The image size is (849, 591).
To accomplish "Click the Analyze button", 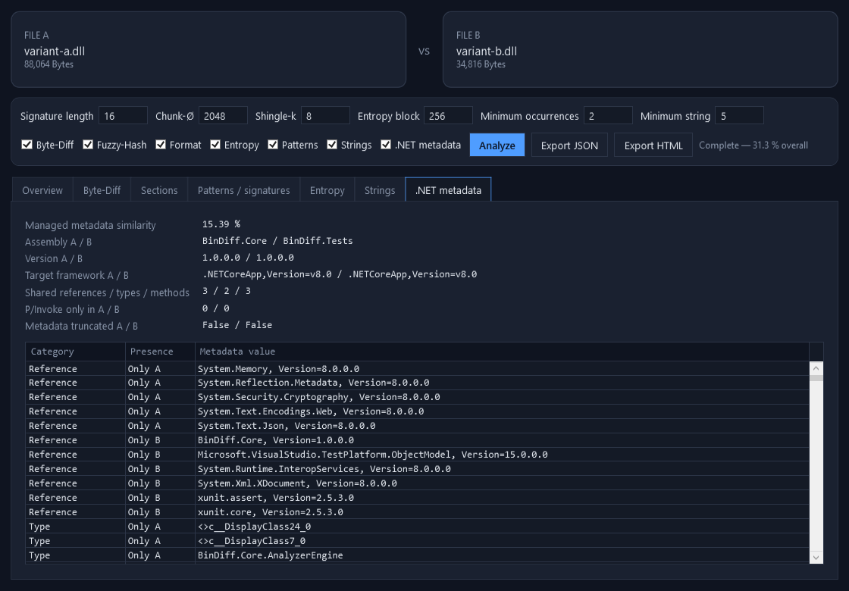I will pyautogui.click(x=497, y=145).
